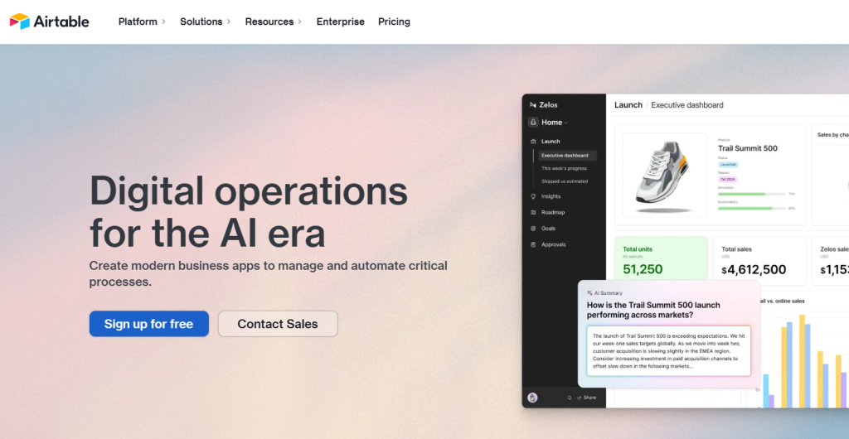Click the Fall 2024 season tag
Screen dimensions: 849x439
click(728, 179)
